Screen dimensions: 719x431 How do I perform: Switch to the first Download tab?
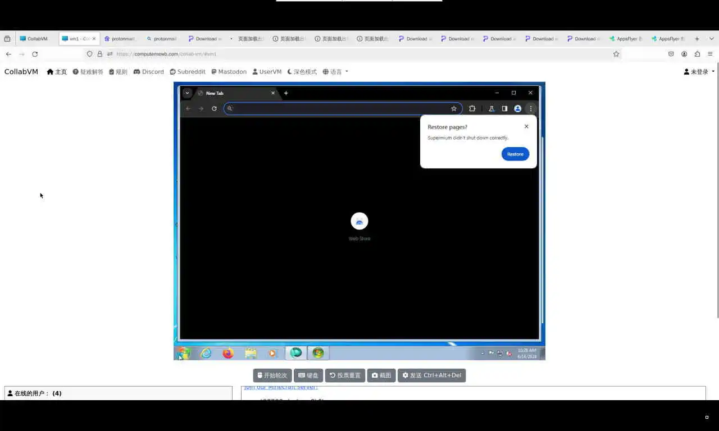click(206, 39)
